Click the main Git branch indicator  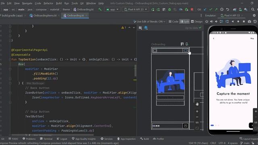(245, 143)
